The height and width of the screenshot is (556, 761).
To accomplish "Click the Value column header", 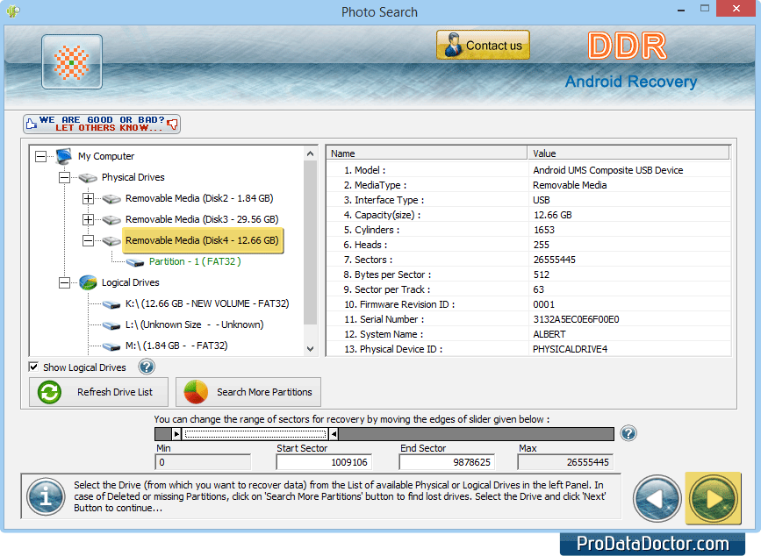I will [628, 153].
